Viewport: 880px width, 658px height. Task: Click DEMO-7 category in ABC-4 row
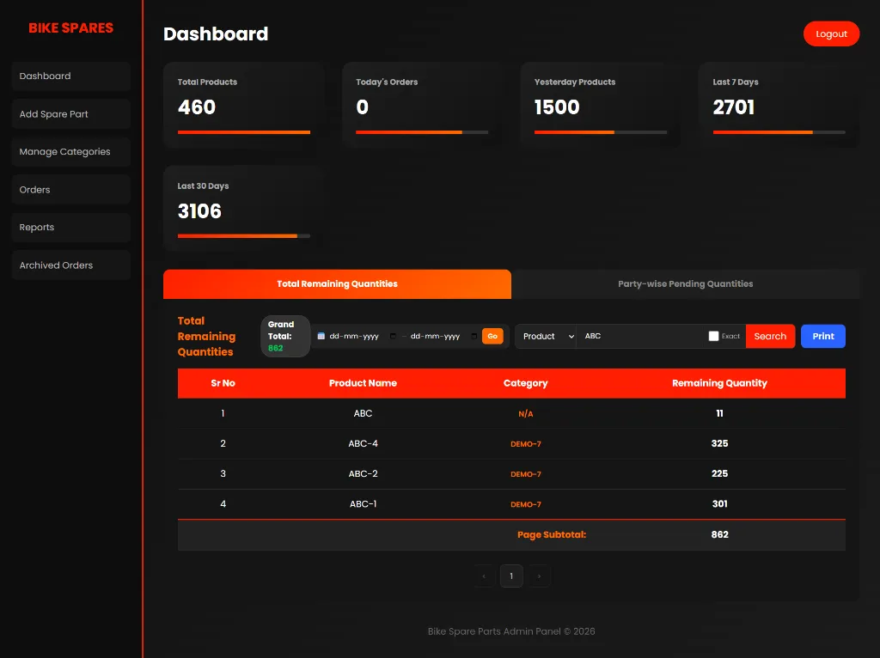click(x=525, y=444)
